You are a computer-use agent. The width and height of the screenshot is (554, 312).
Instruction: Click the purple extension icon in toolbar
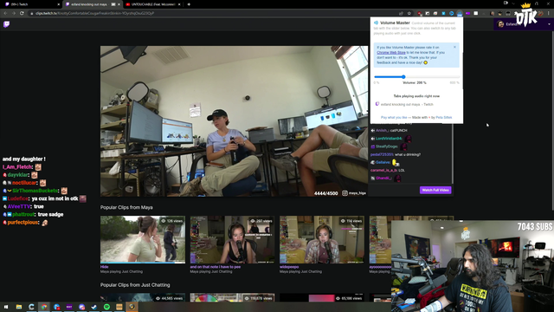467,14
